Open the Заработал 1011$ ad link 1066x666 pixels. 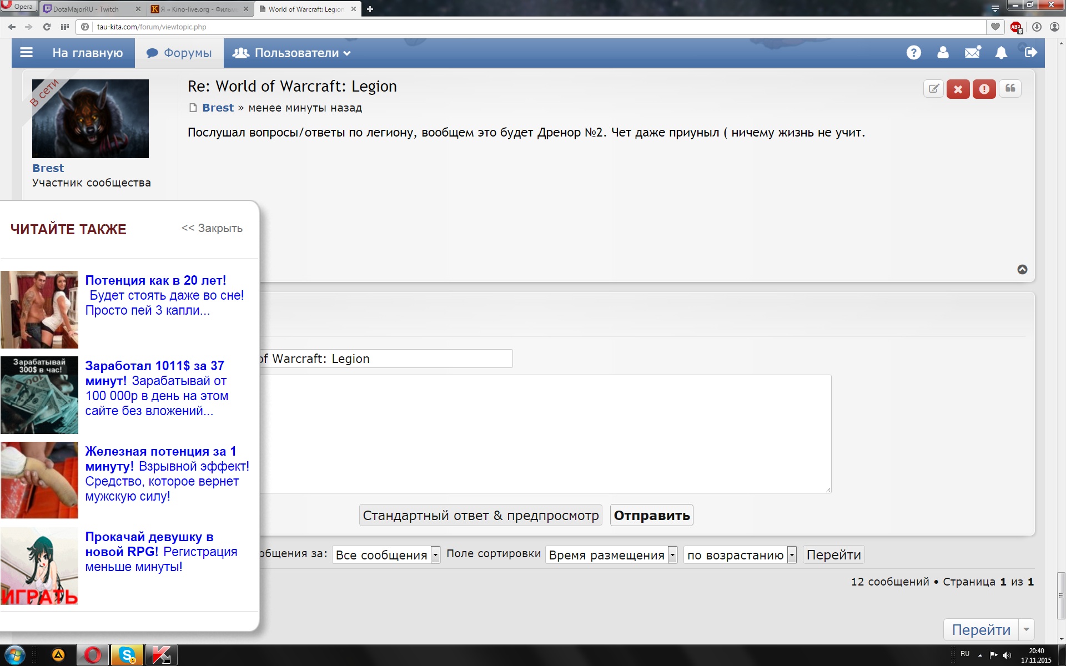(154, 373)
